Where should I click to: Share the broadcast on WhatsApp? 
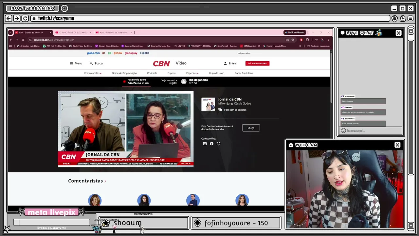pyautogui.click(x=218, y=144)
